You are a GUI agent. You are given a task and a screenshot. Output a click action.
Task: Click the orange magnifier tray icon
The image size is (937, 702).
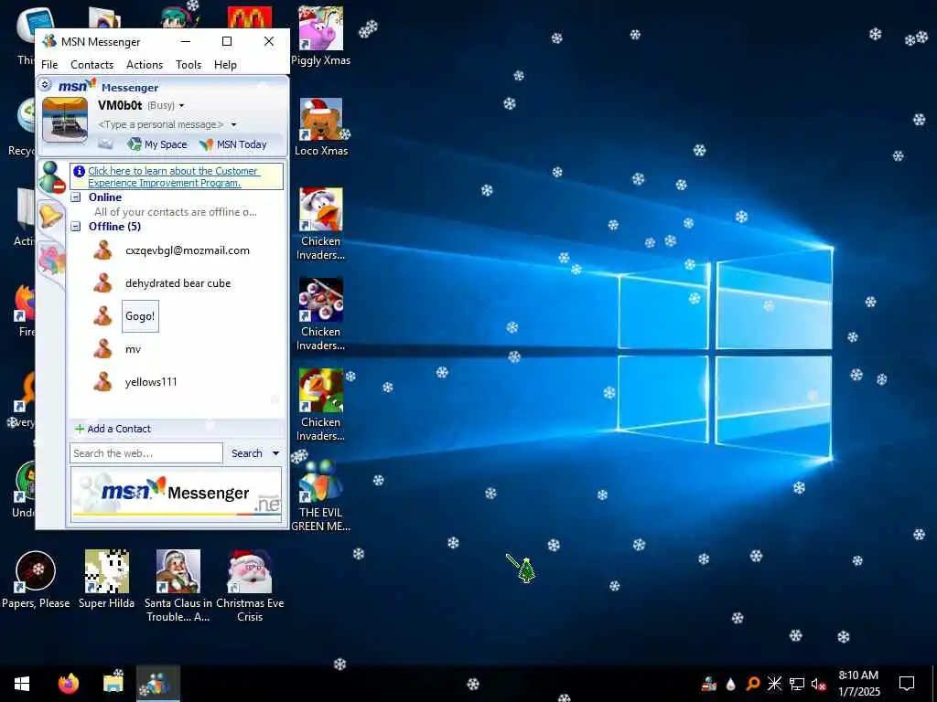click(752, 684)
